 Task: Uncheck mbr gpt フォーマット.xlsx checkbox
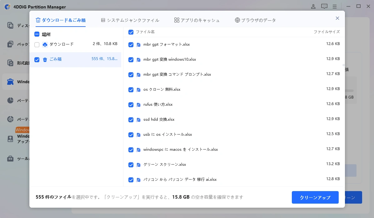click(x=131, y=45)
